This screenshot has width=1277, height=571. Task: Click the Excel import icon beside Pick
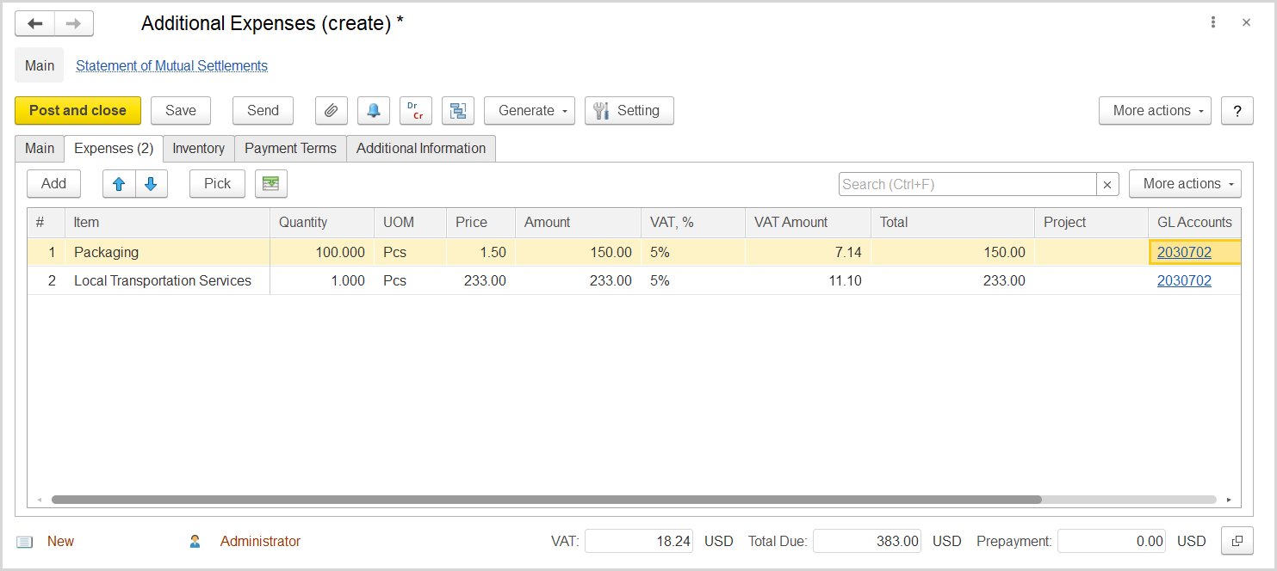[x=270, y=183]
